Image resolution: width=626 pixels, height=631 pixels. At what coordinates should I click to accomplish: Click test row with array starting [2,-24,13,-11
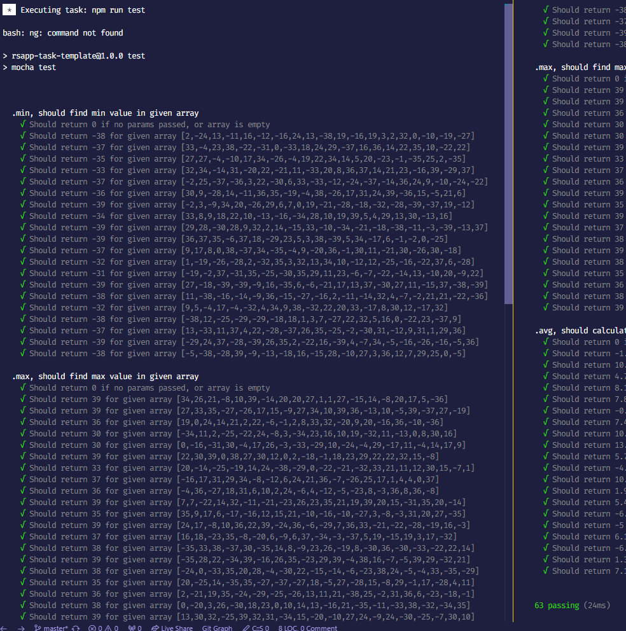point(247,135)
